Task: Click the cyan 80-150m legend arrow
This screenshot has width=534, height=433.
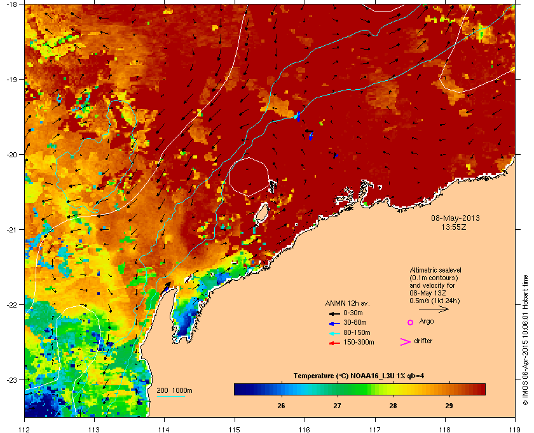Action: (334, 333)
